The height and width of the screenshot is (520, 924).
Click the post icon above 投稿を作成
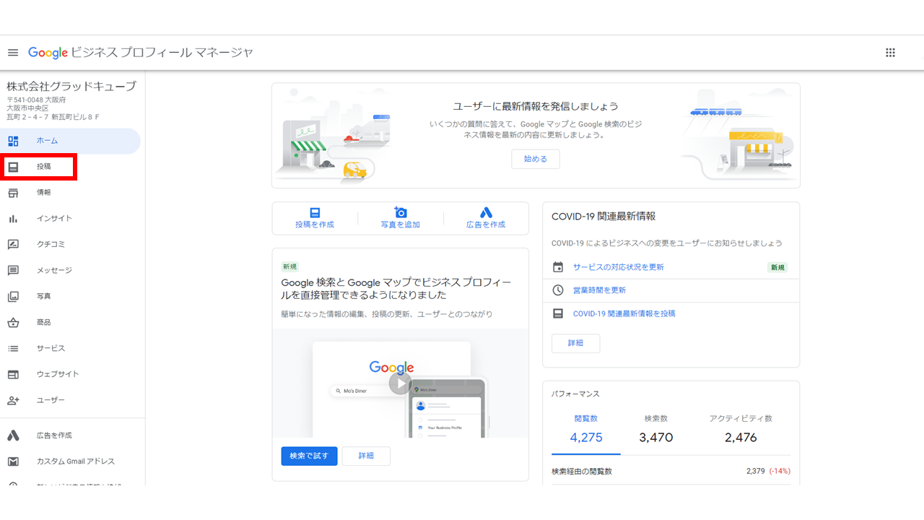coord(315,212)
